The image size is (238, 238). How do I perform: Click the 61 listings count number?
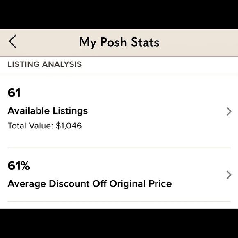click(x=14, y=93)
